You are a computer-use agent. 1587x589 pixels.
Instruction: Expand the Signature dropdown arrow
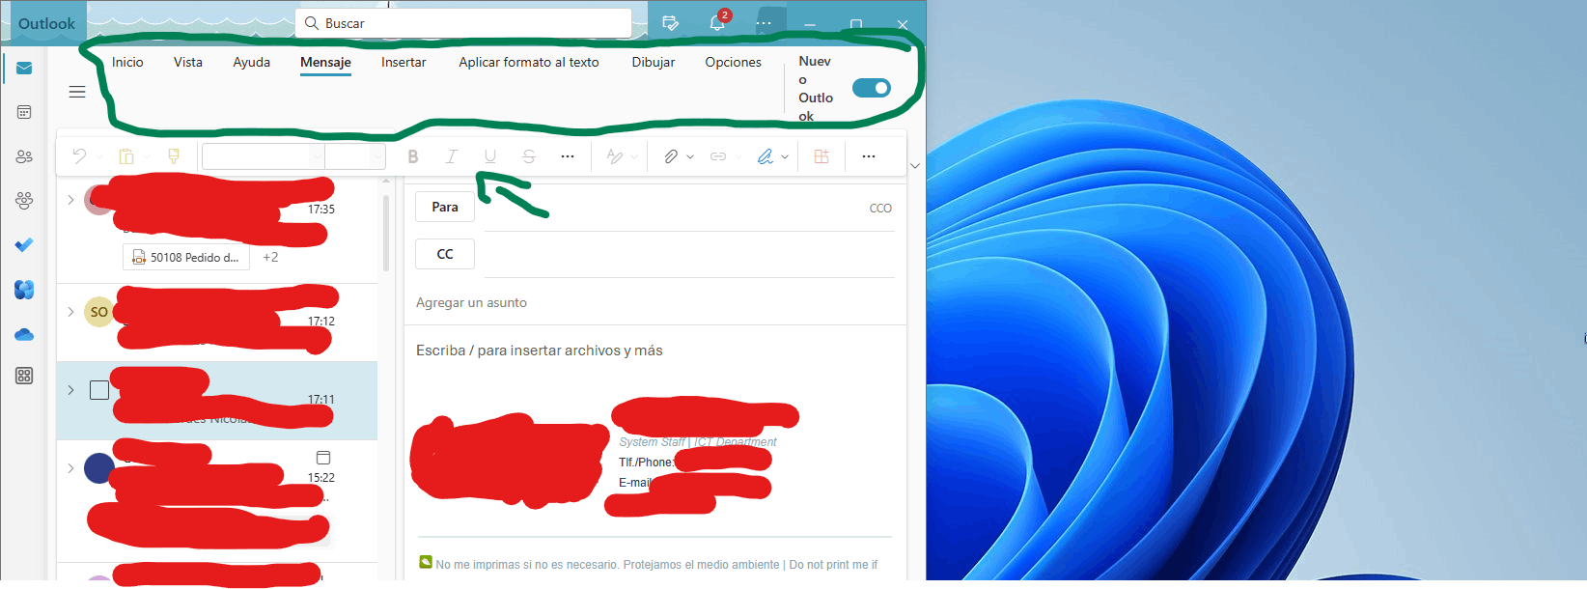tap(785, 156)
